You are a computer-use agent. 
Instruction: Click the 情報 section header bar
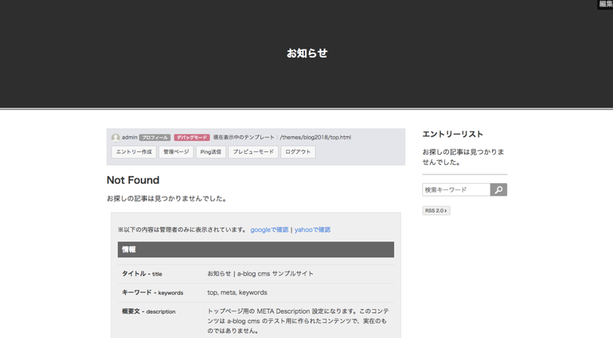[255, 249]
